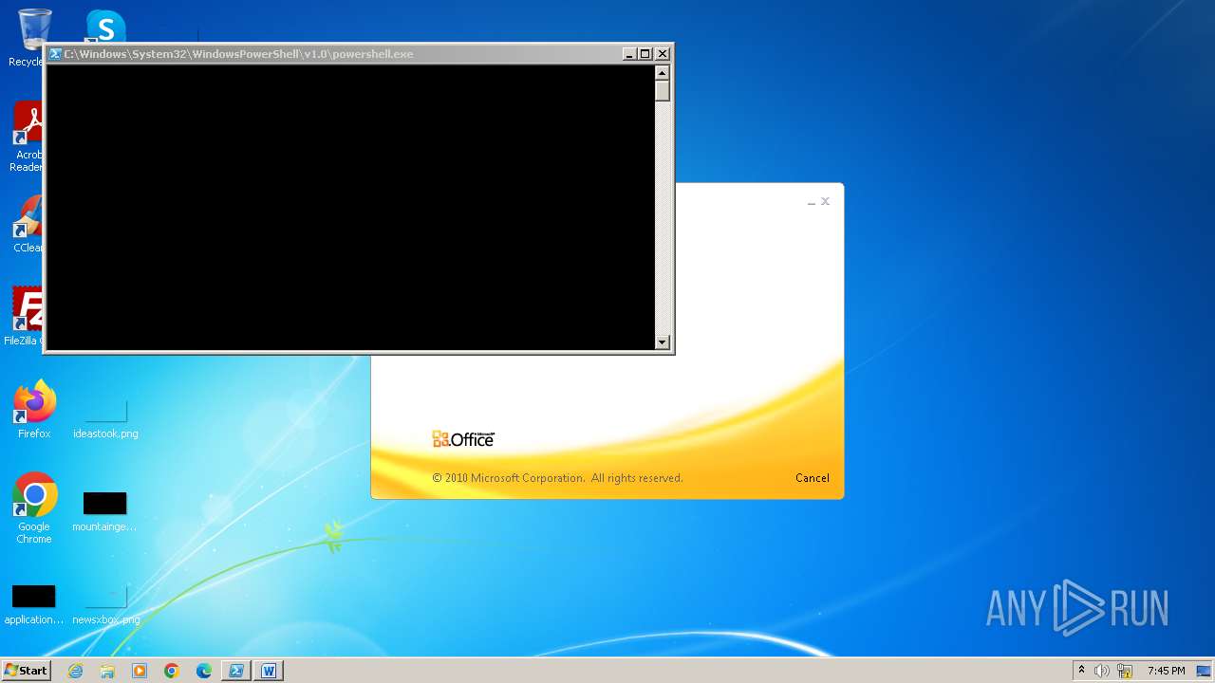Open the volume speaker tray icon

click(1102, 671)
